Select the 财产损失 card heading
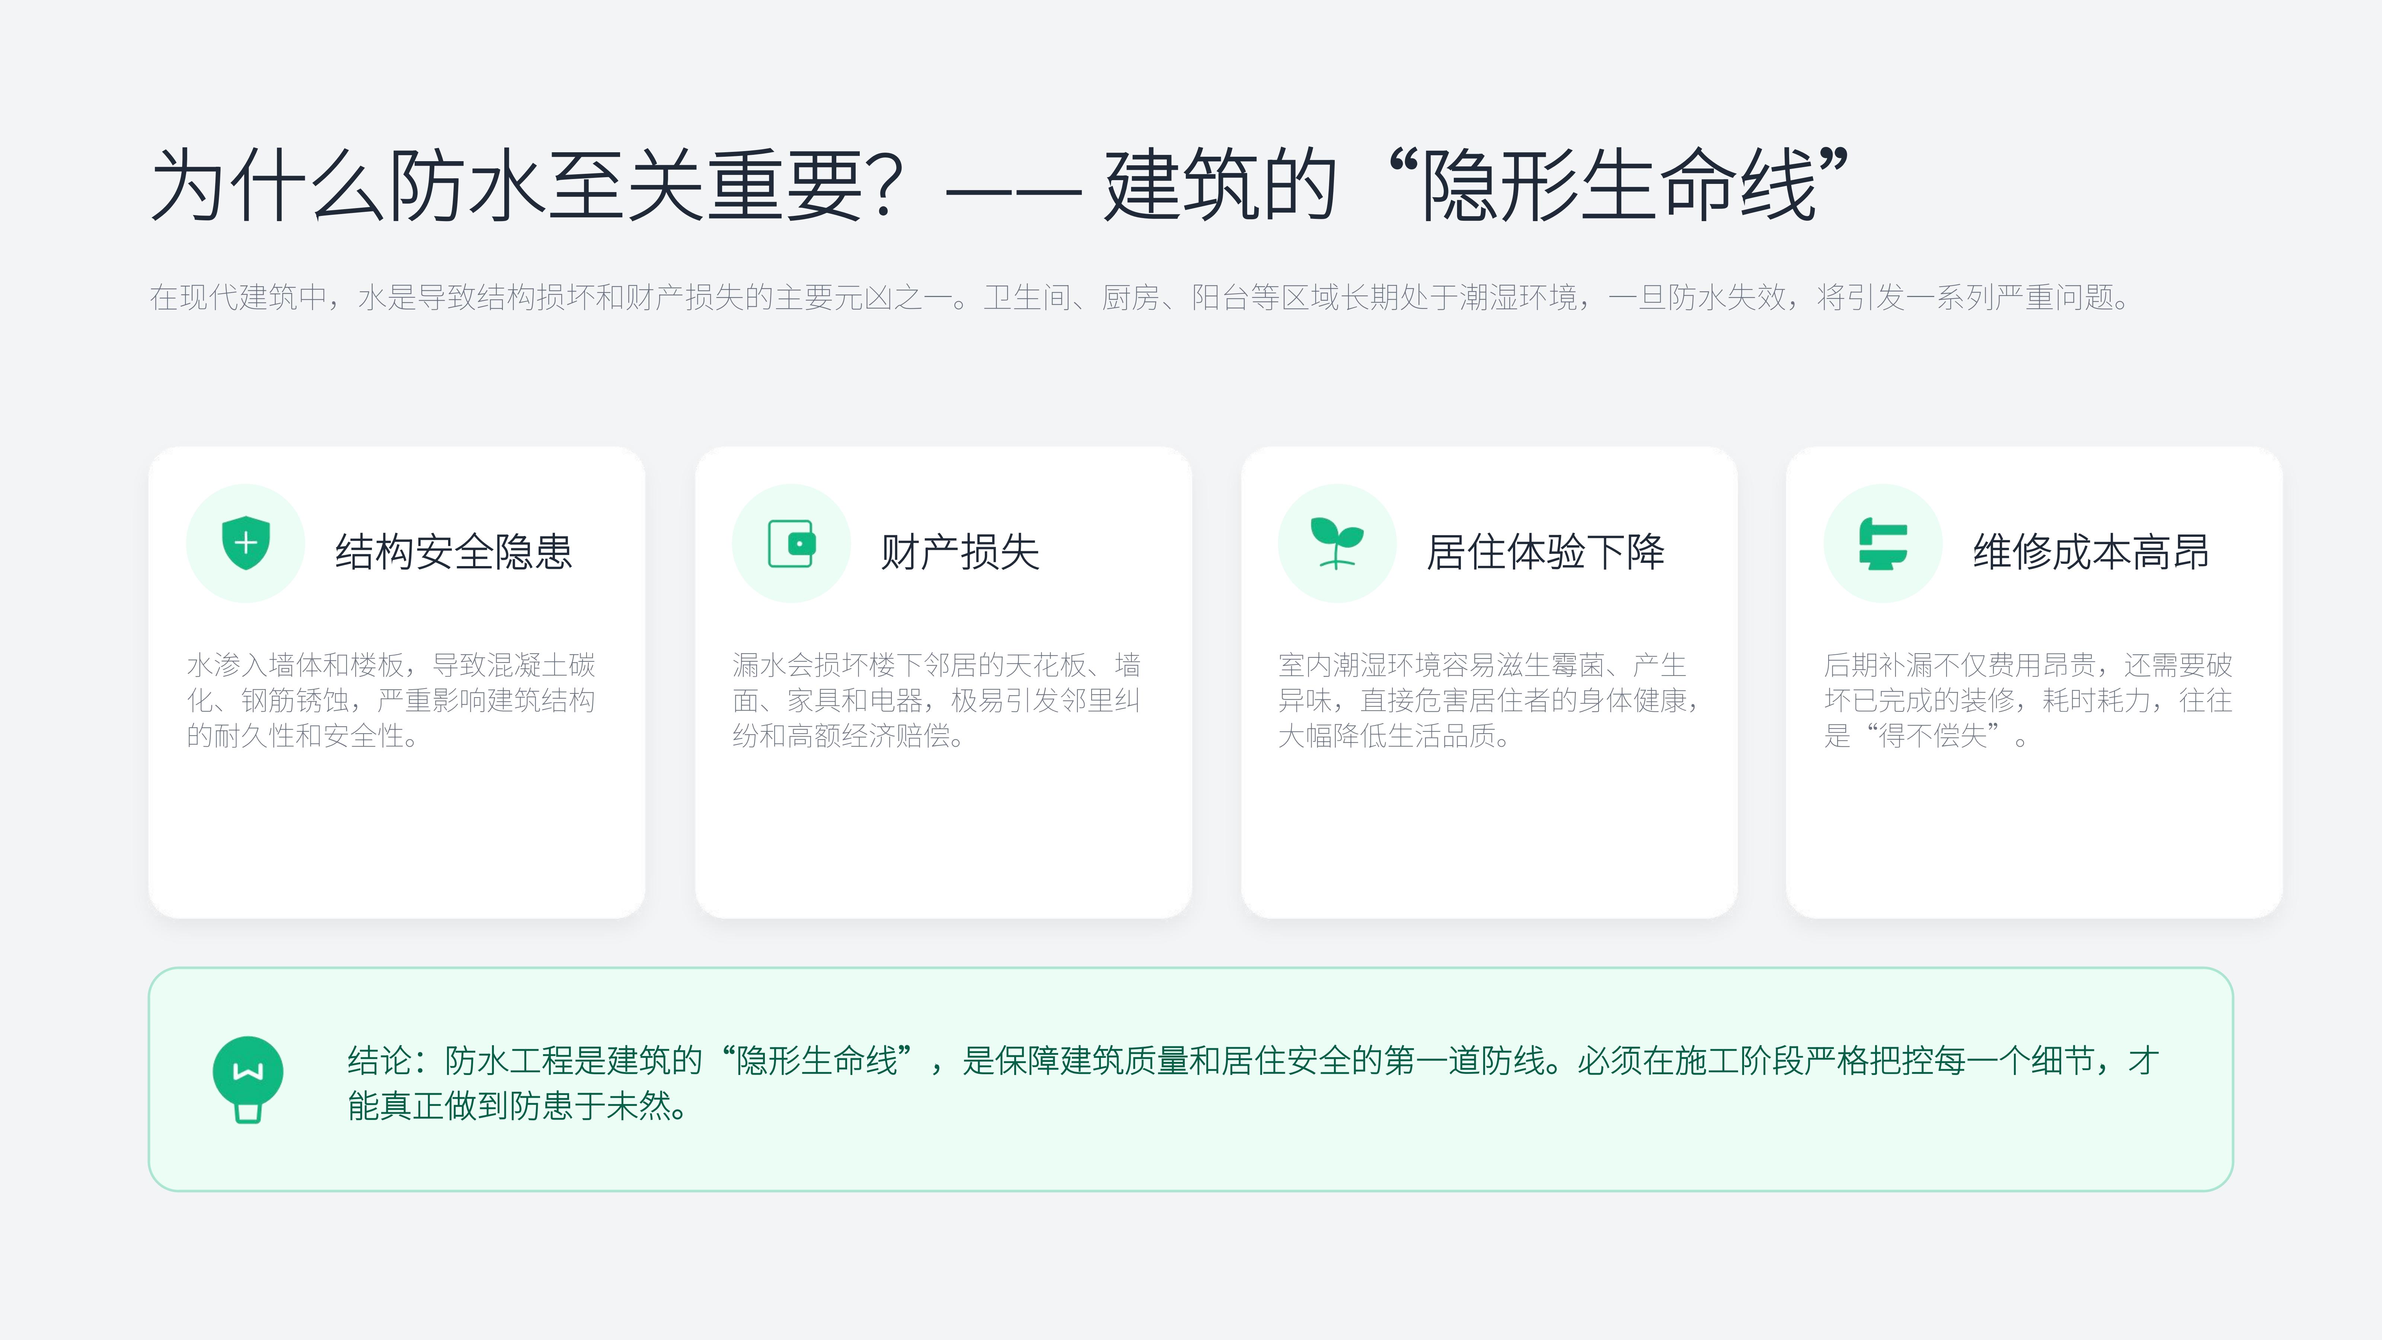This screenshot has width=2382, height=1340. click(x=960, y=552)
